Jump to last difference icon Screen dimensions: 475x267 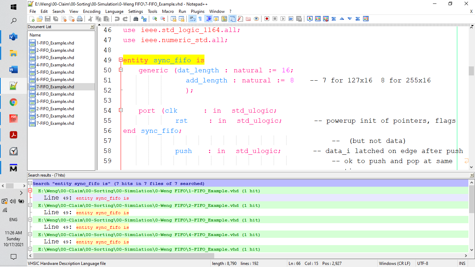point(358,19)
